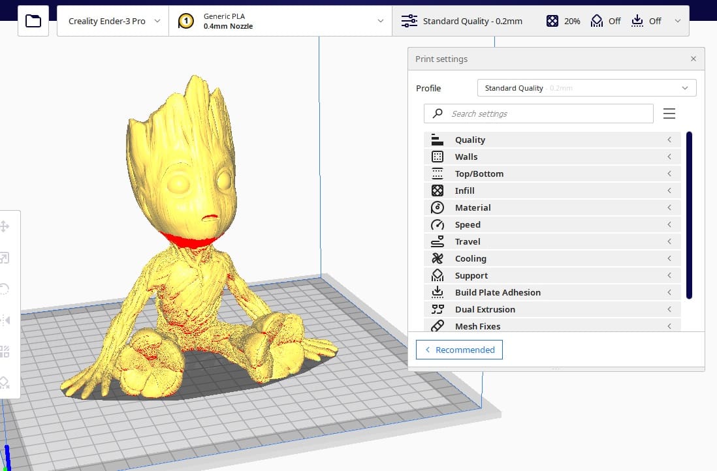Expand the Cooling settings chevron
The width and height of the screenshot is (717, 471).
669,258
